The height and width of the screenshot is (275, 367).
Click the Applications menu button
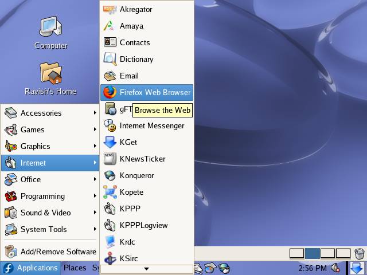tap(31, 268)
